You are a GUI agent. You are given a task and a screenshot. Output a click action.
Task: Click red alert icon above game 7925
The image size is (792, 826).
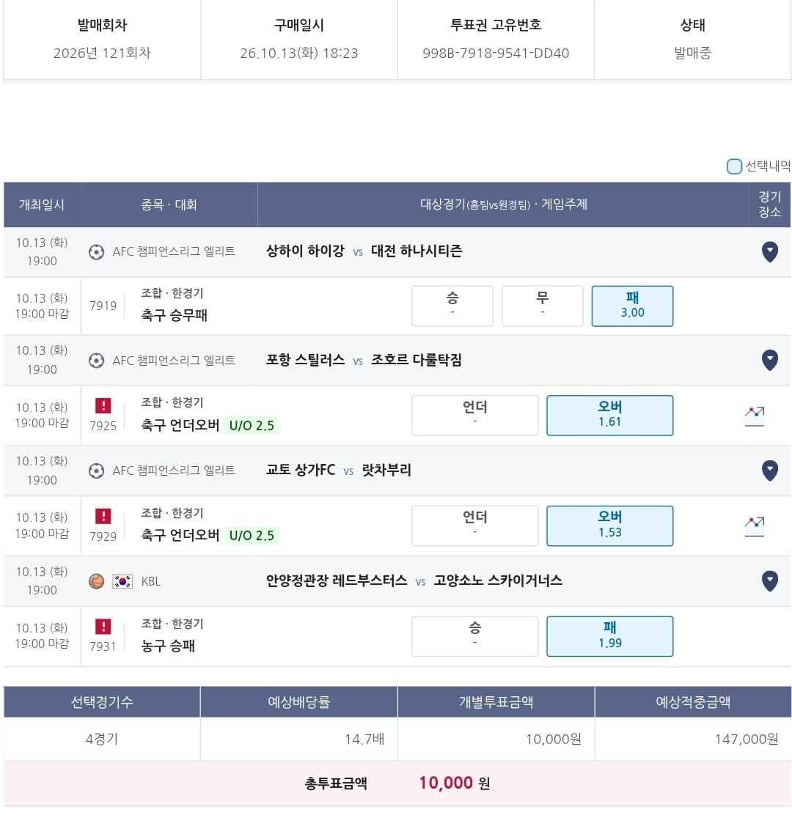(x=103, y=405)
